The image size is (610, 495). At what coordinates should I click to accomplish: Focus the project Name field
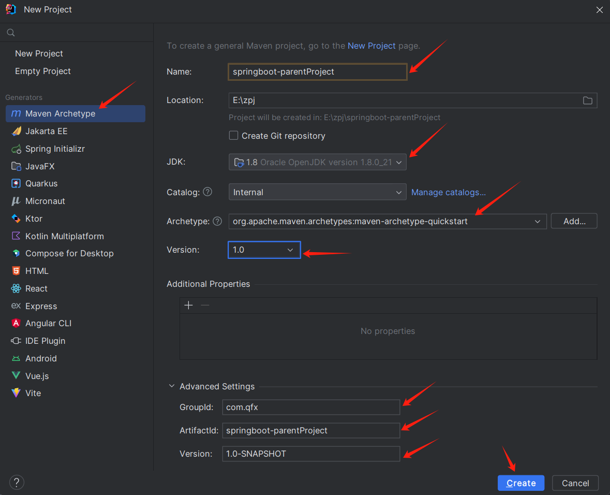click(318, 71)
